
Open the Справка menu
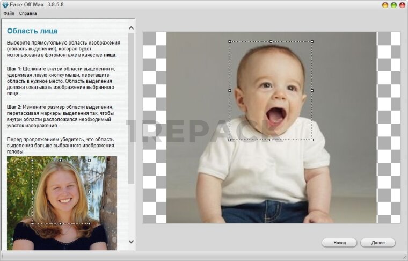(28, 13)
